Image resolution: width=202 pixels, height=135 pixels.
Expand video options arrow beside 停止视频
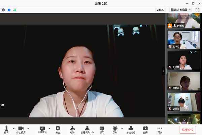coord(28,128)
